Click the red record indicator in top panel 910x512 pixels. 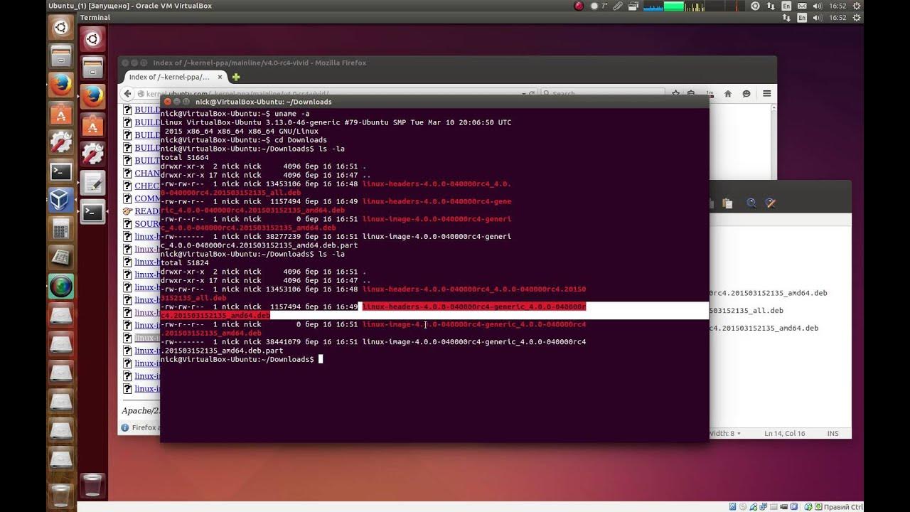(579, 6)
